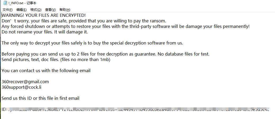This screenshot has width=275, height=119.
Task: Click the line offering free decryption of 2 files
Action: 105,54
